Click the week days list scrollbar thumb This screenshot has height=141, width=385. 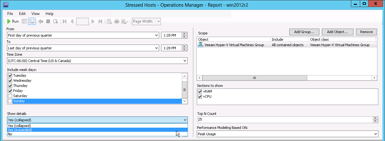pyautogui.click(x=184, y=90)
